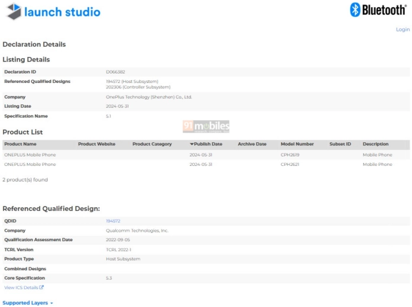The height and width of the screenshot is (307, 412).
Task: Click the Declaration ID value D066382
Action: (x=115, y=72)
